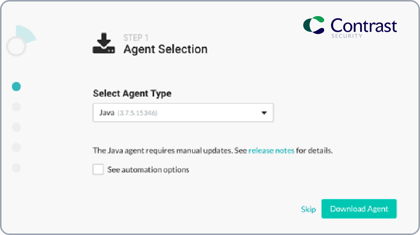Skip the agent selection step
420x235 pixels.
tap(308, 209)
